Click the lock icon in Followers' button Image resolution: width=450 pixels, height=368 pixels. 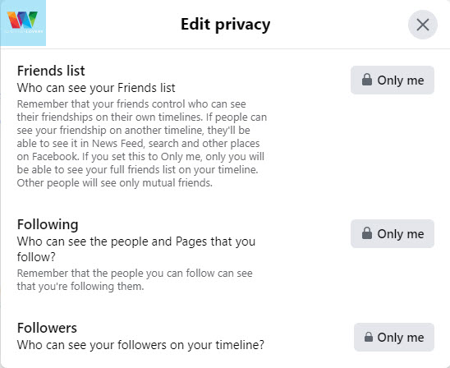tap(369, 337)
